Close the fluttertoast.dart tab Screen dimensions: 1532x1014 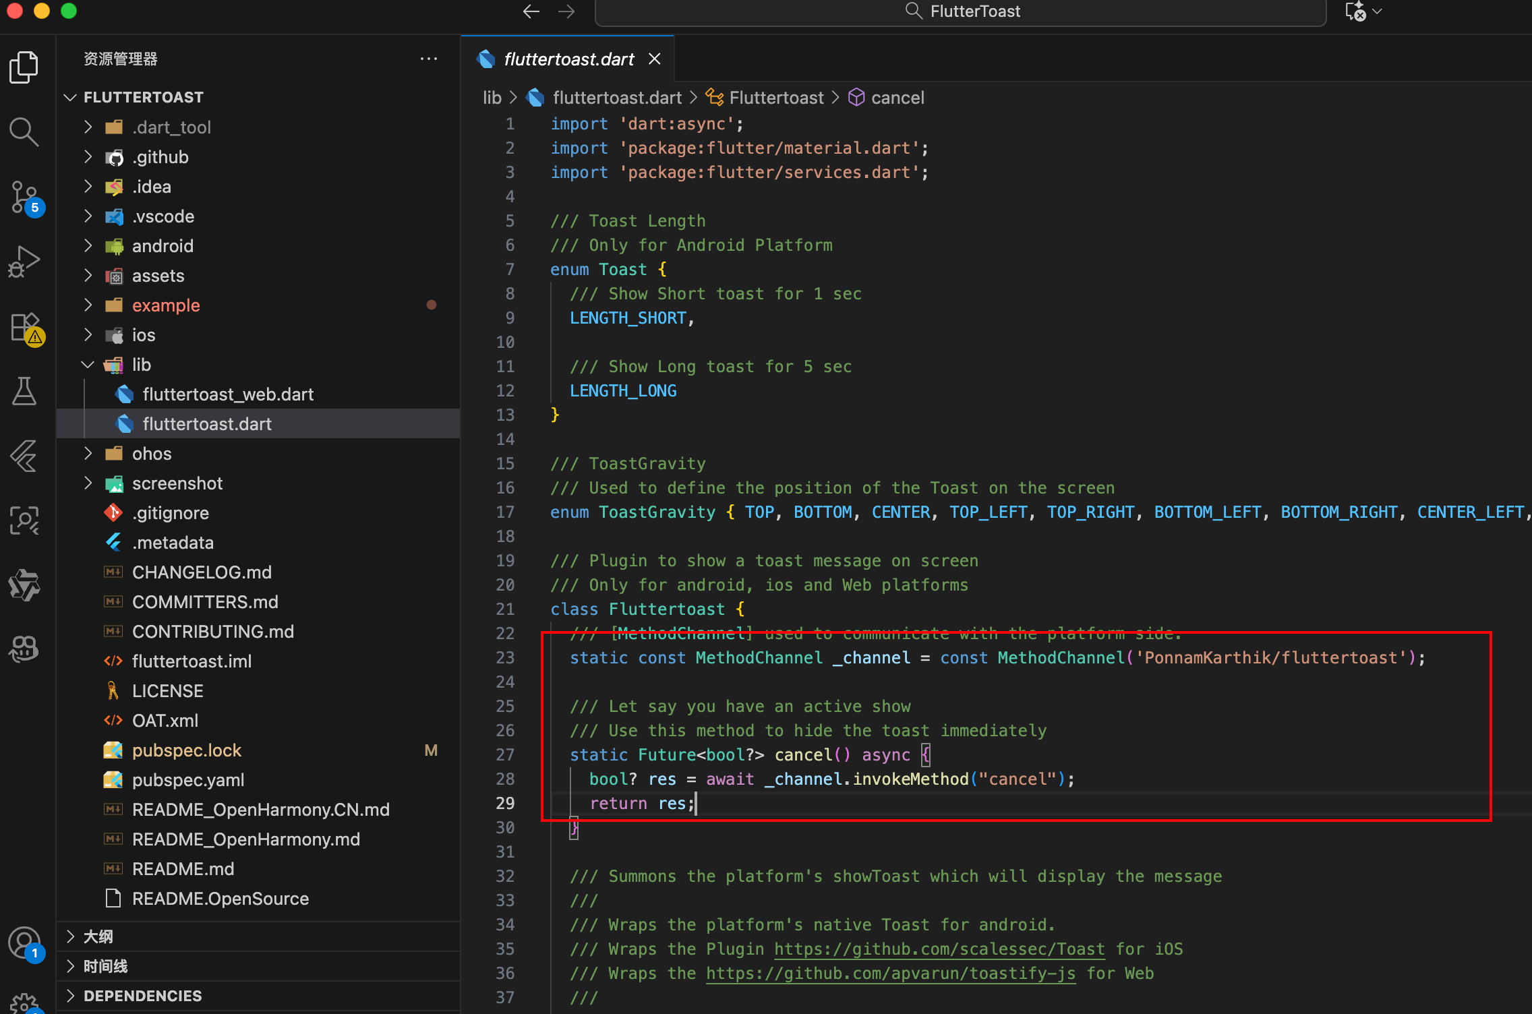[654, 59]
